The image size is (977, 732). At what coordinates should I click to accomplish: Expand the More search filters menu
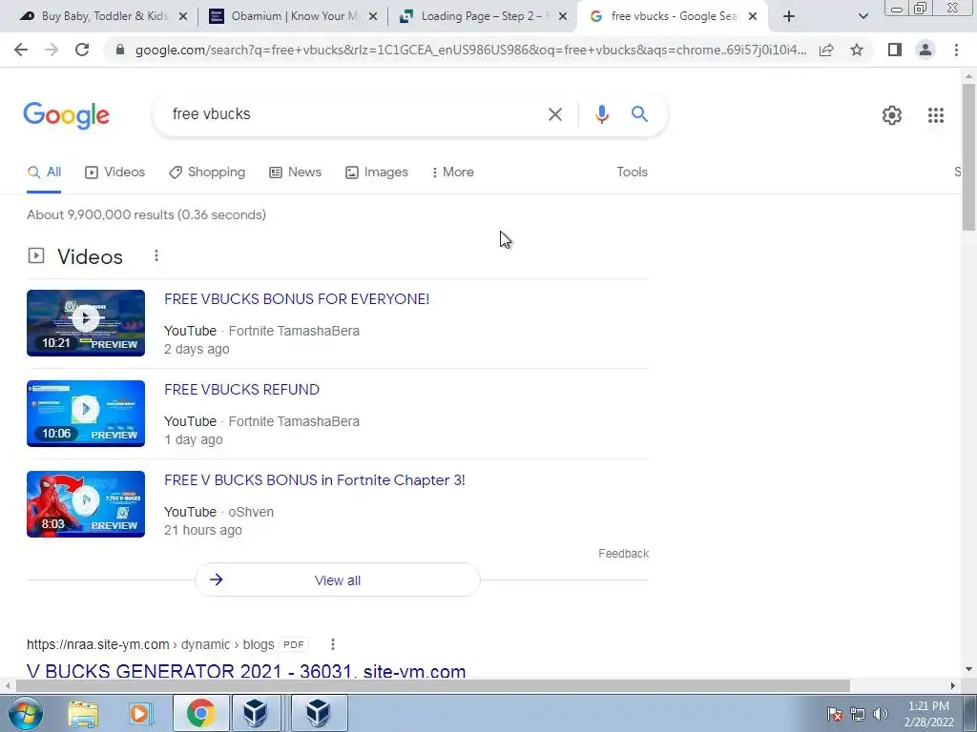pos(453,173)
